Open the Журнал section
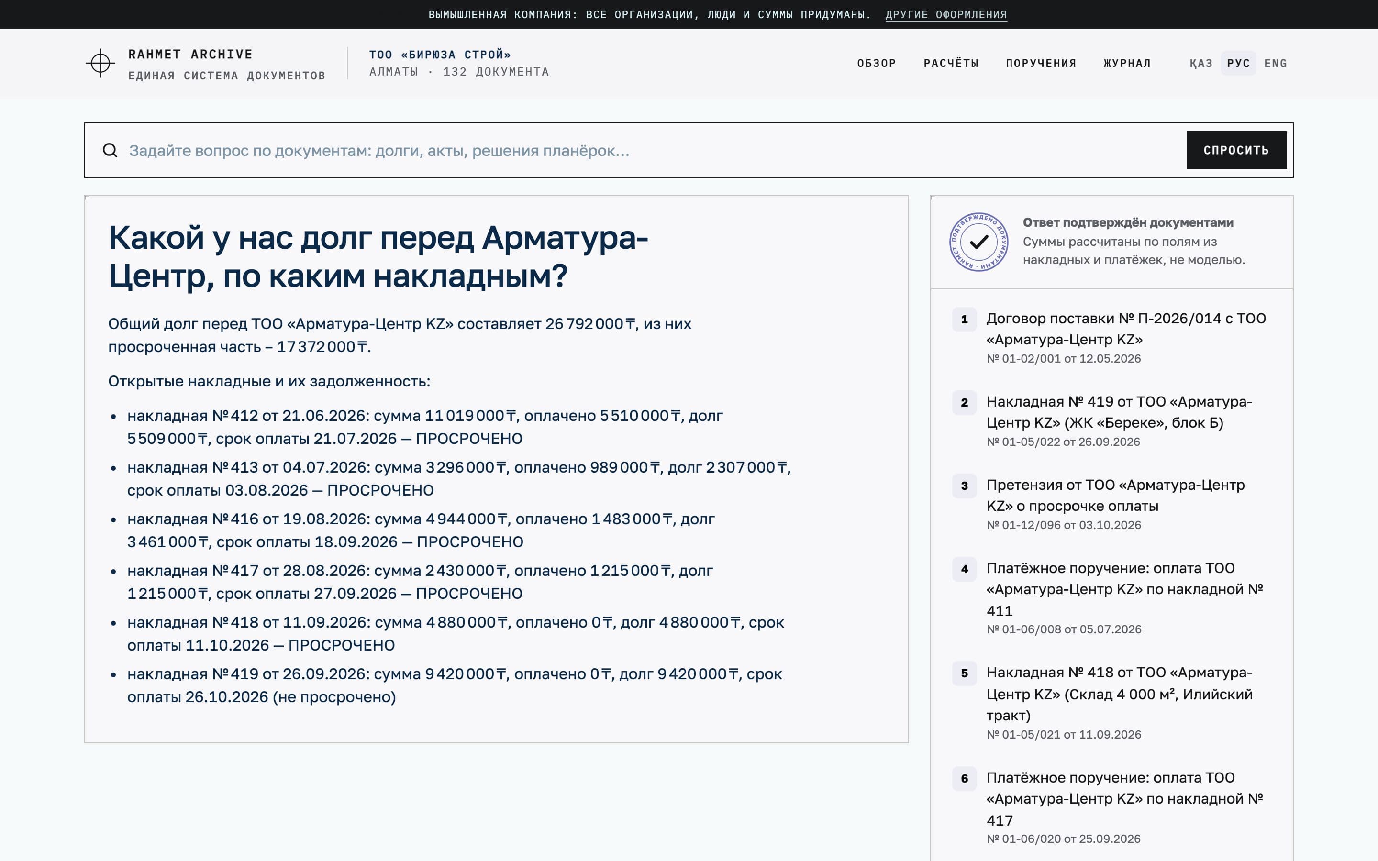Viewport: 1378px width, 861px height. coord(1127,63)
